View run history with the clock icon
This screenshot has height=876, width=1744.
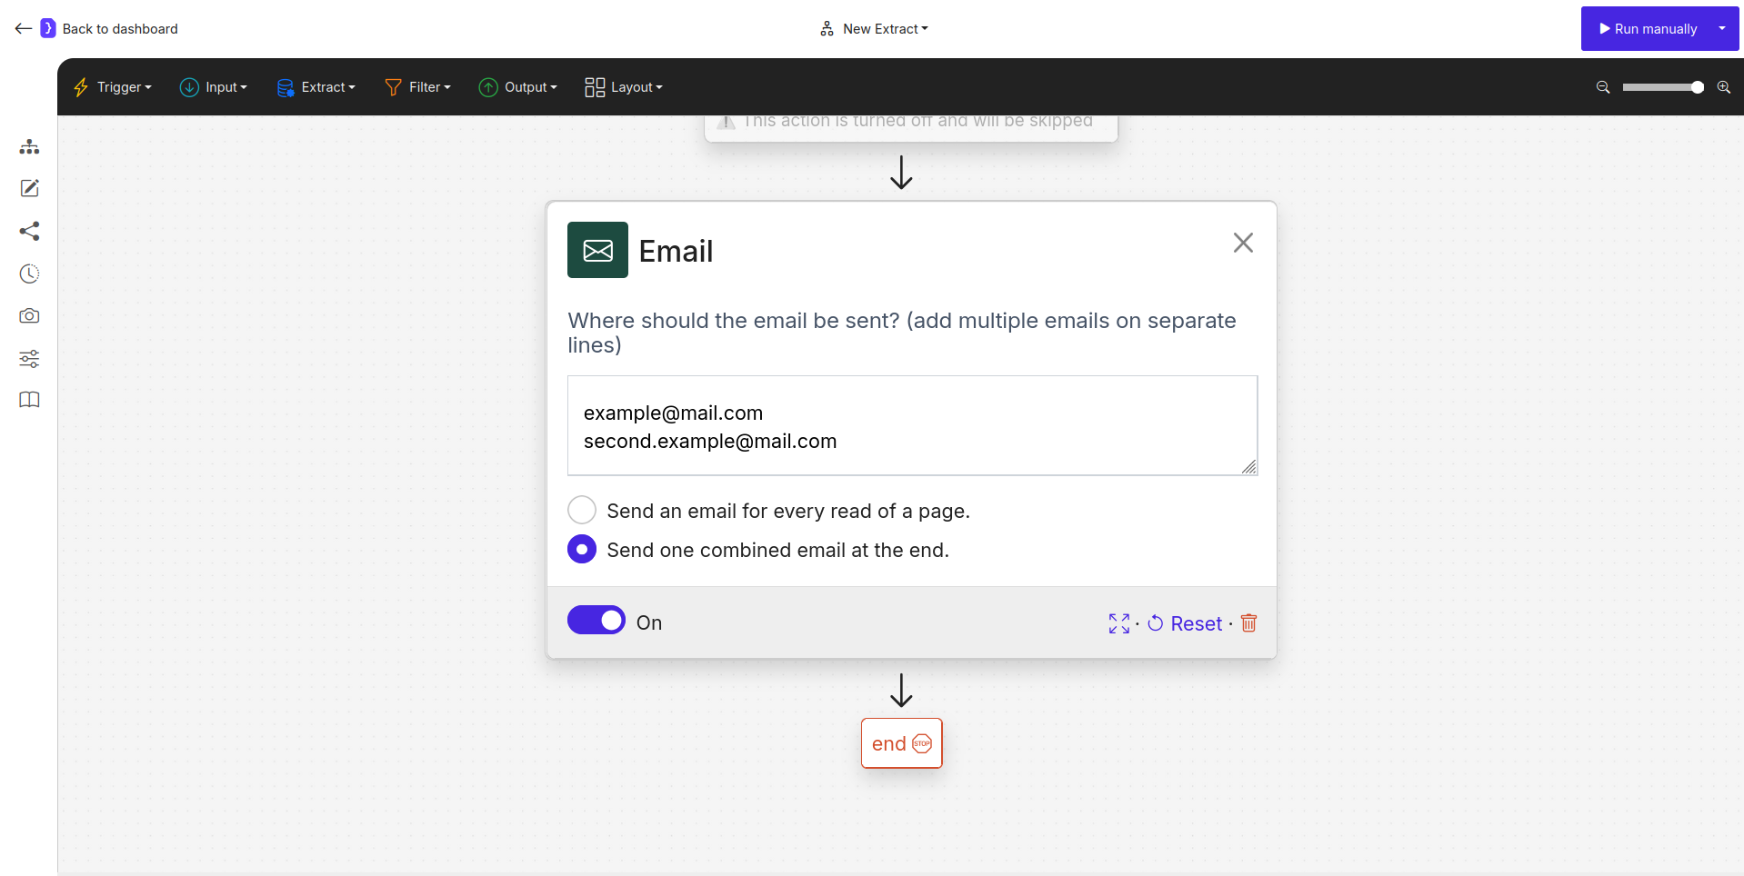(x=29, y=274)
